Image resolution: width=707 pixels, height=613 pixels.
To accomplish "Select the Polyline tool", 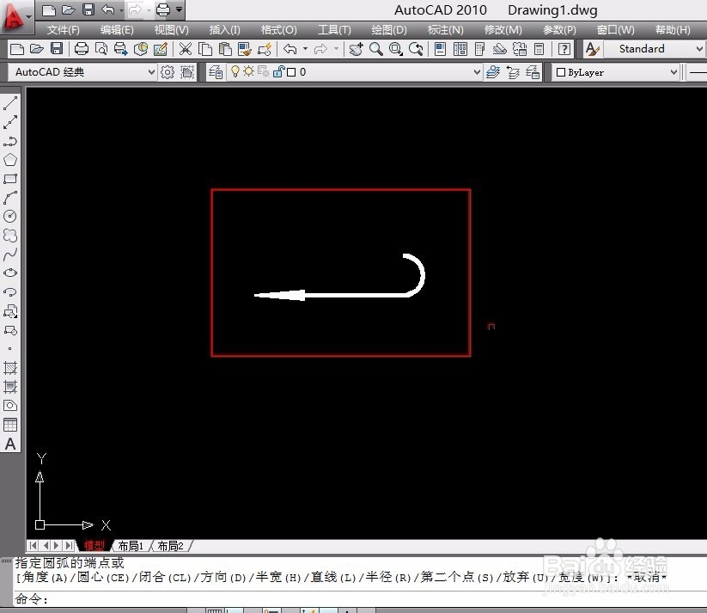I will pos(10,141).
